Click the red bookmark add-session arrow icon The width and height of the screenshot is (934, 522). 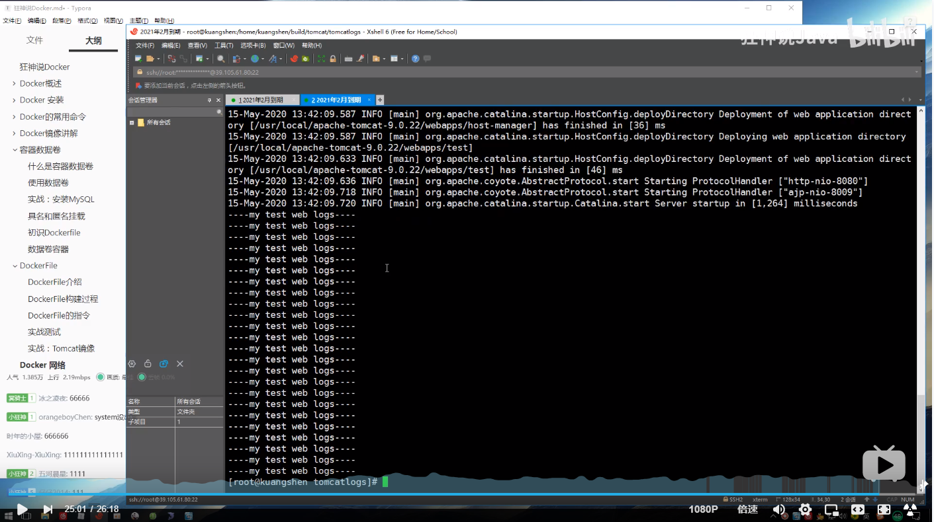(x=138, y=85)
